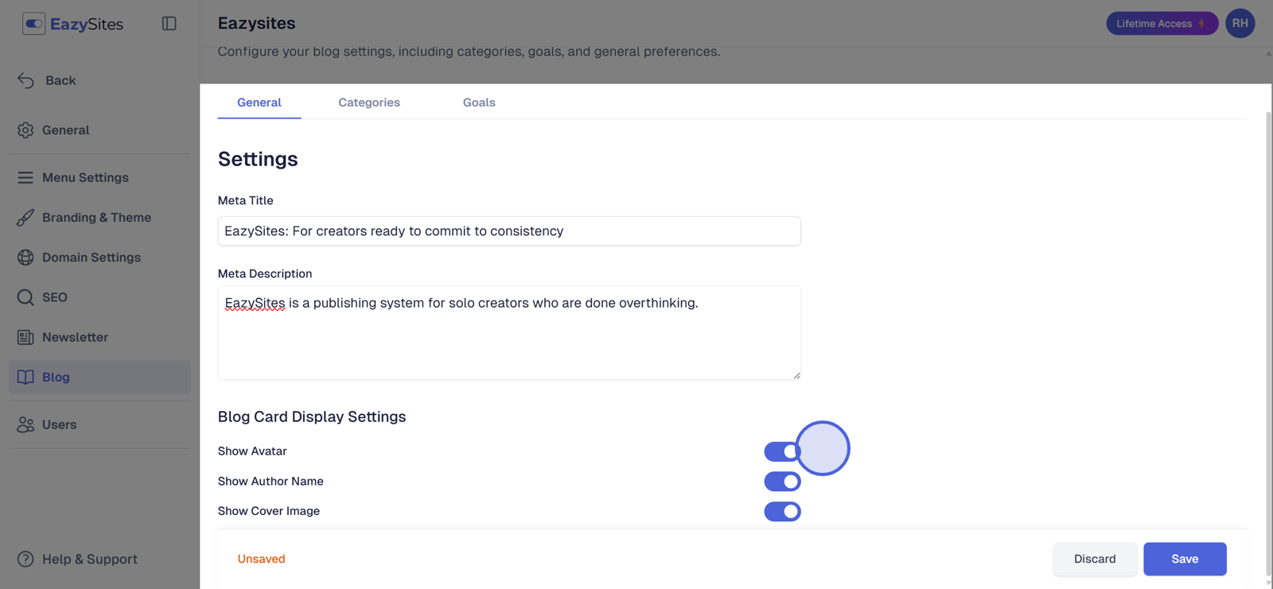
Task: Click the SEO magnifier icon
Action: 25,297
